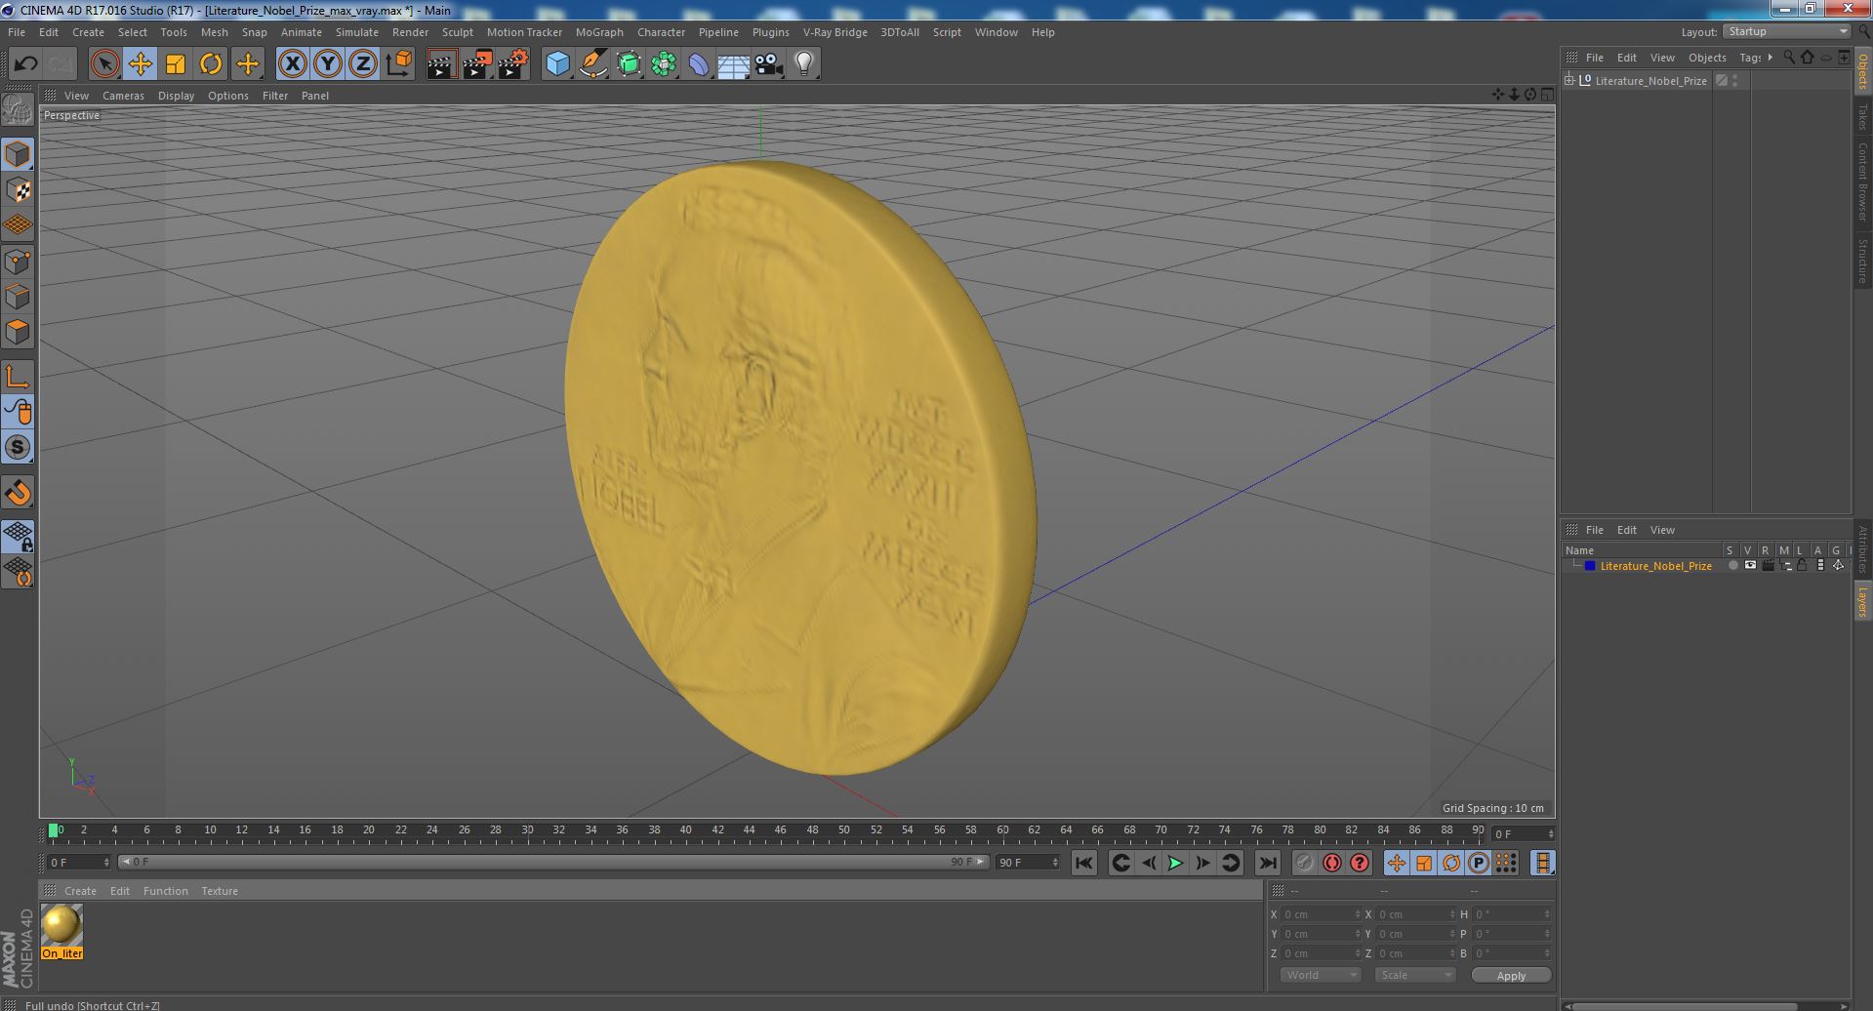This screenshot has height=1011, width=1873.
Task: Toggle Y axis lock
Action: click(x=328, y=64)
